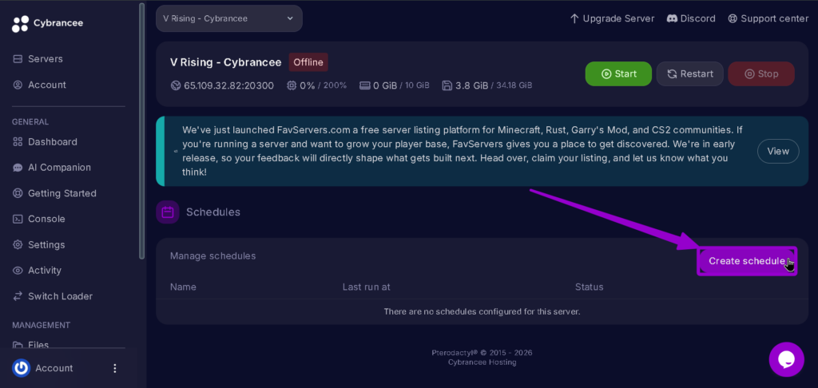Click the Create schedule button
The width and height of the screenshot is (818, 388).
747,261
